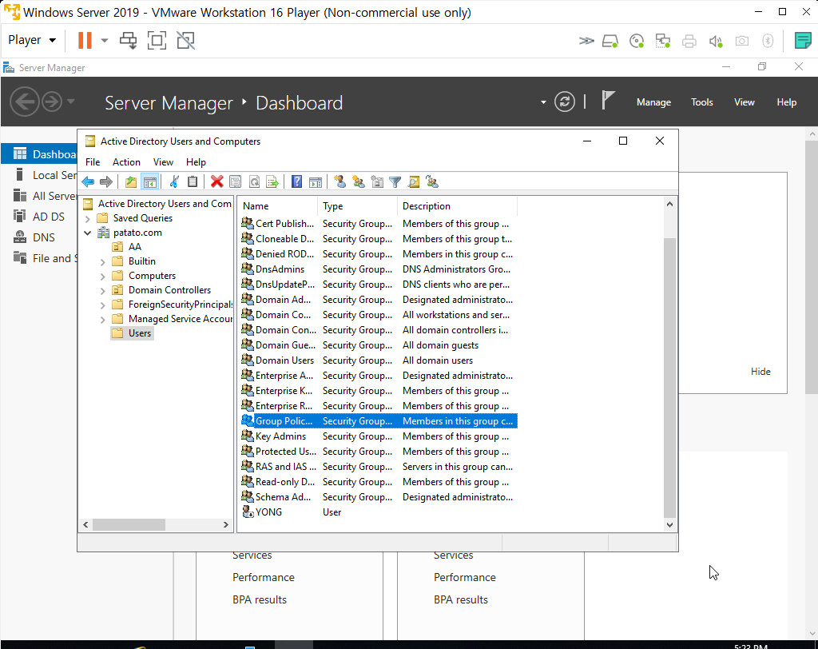Open the Help menu in ADUC
This screenshot has height=649, width=818.
point(197,162)
